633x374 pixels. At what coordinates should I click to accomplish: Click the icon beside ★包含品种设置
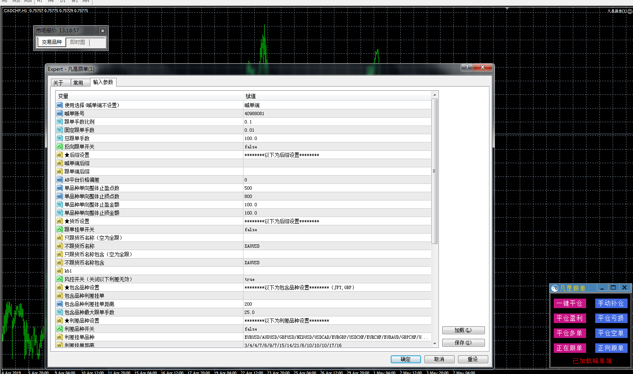coord(59,287)
